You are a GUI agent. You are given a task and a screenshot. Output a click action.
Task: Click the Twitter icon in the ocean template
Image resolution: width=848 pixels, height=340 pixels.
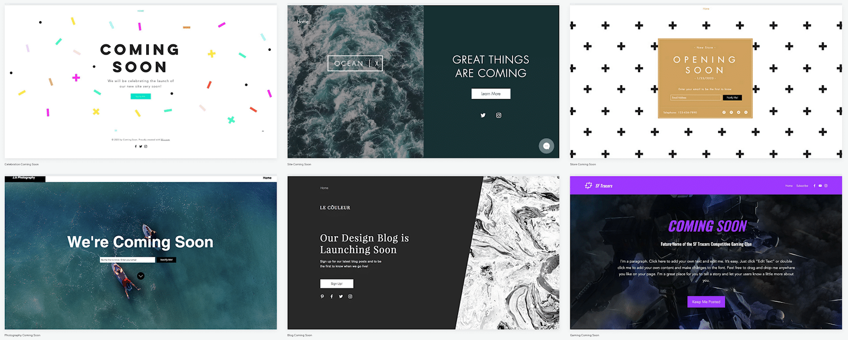483,115
